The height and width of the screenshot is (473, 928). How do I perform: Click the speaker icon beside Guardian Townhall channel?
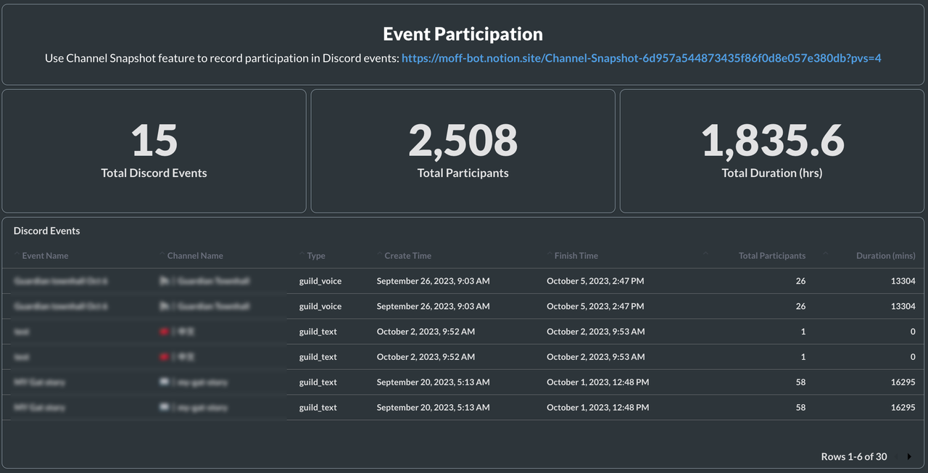pos(165,281)
